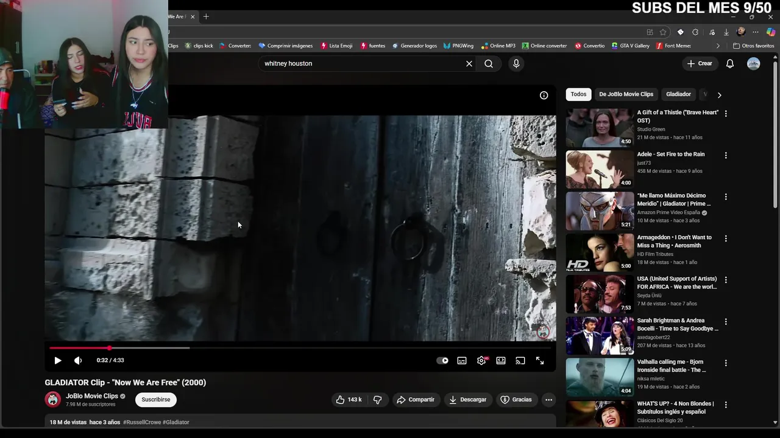This screenshot has height=438, width=780.
Task: Open options menu for A Gift of a Thistle
Action: 726,114
